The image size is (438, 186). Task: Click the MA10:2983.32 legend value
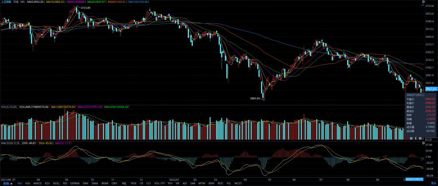(55, 2)
